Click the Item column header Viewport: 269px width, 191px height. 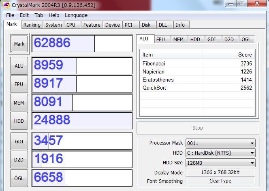[171, 55]
